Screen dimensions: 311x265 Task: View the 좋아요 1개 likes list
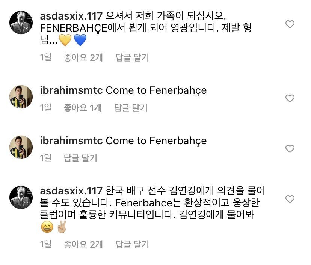point(83,108)
